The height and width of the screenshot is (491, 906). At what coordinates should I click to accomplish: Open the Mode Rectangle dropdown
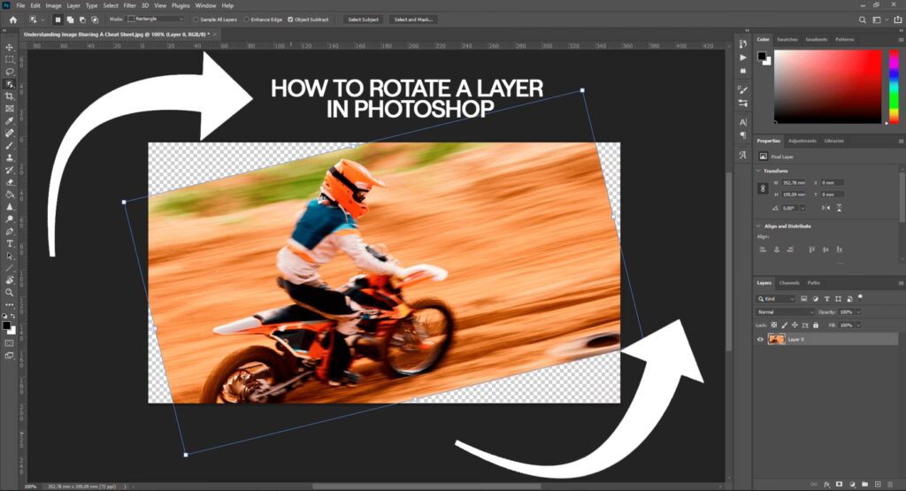pos(157,19)
